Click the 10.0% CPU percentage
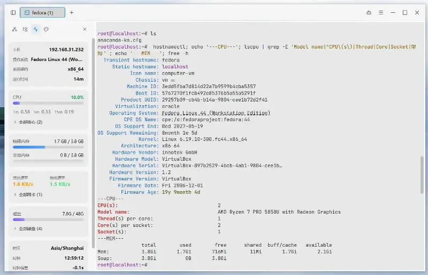The image size is (428, 275). click(x=77, y=97)
